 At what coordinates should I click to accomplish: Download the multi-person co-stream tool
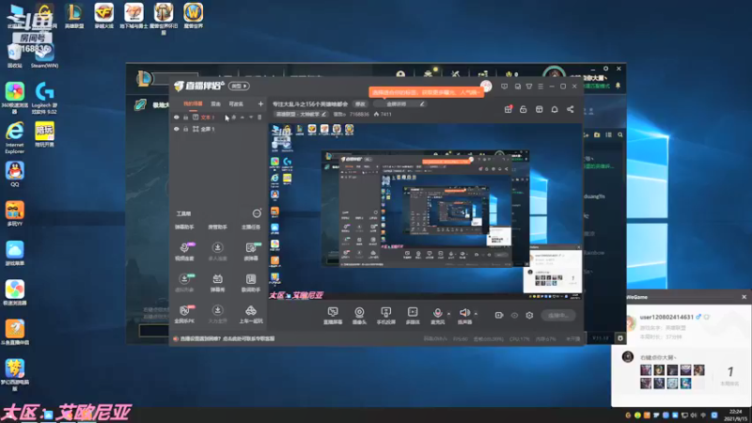[217, 251]
